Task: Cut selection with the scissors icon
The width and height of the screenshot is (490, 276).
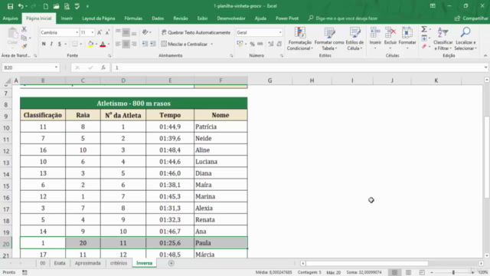Action: point(24,29)
